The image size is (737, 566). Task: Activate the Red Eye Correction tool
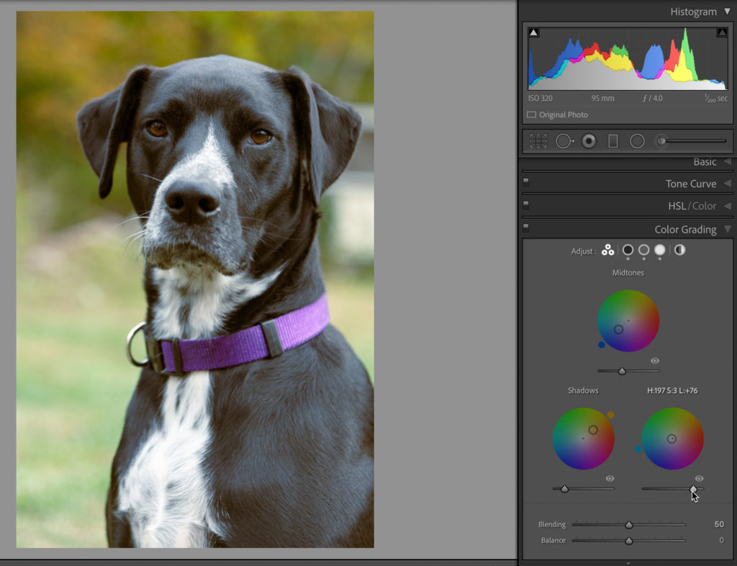pyautogui.click(x=589, y=141)
